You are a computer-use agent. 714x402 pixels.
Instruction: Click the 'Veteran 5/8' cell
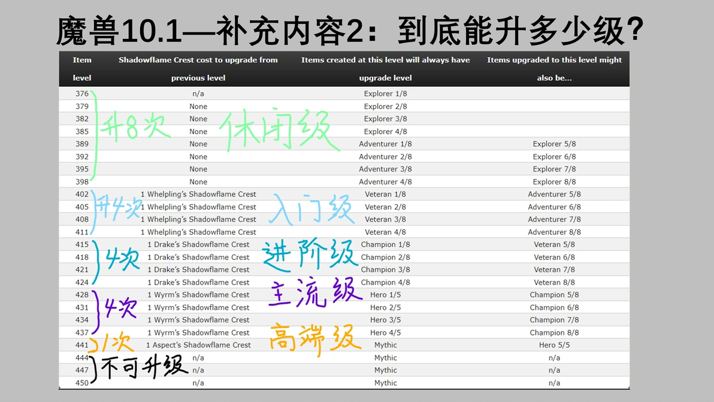coord(554,244)
